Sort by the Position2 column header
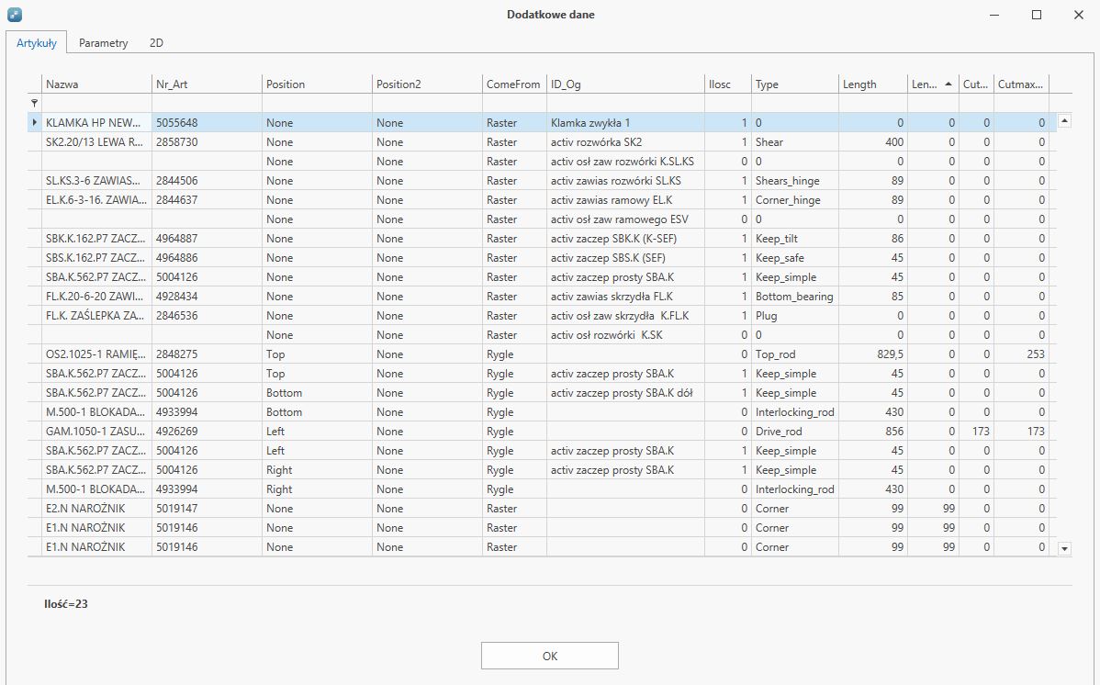This screenshot has width=1100, height=685. 427,84
